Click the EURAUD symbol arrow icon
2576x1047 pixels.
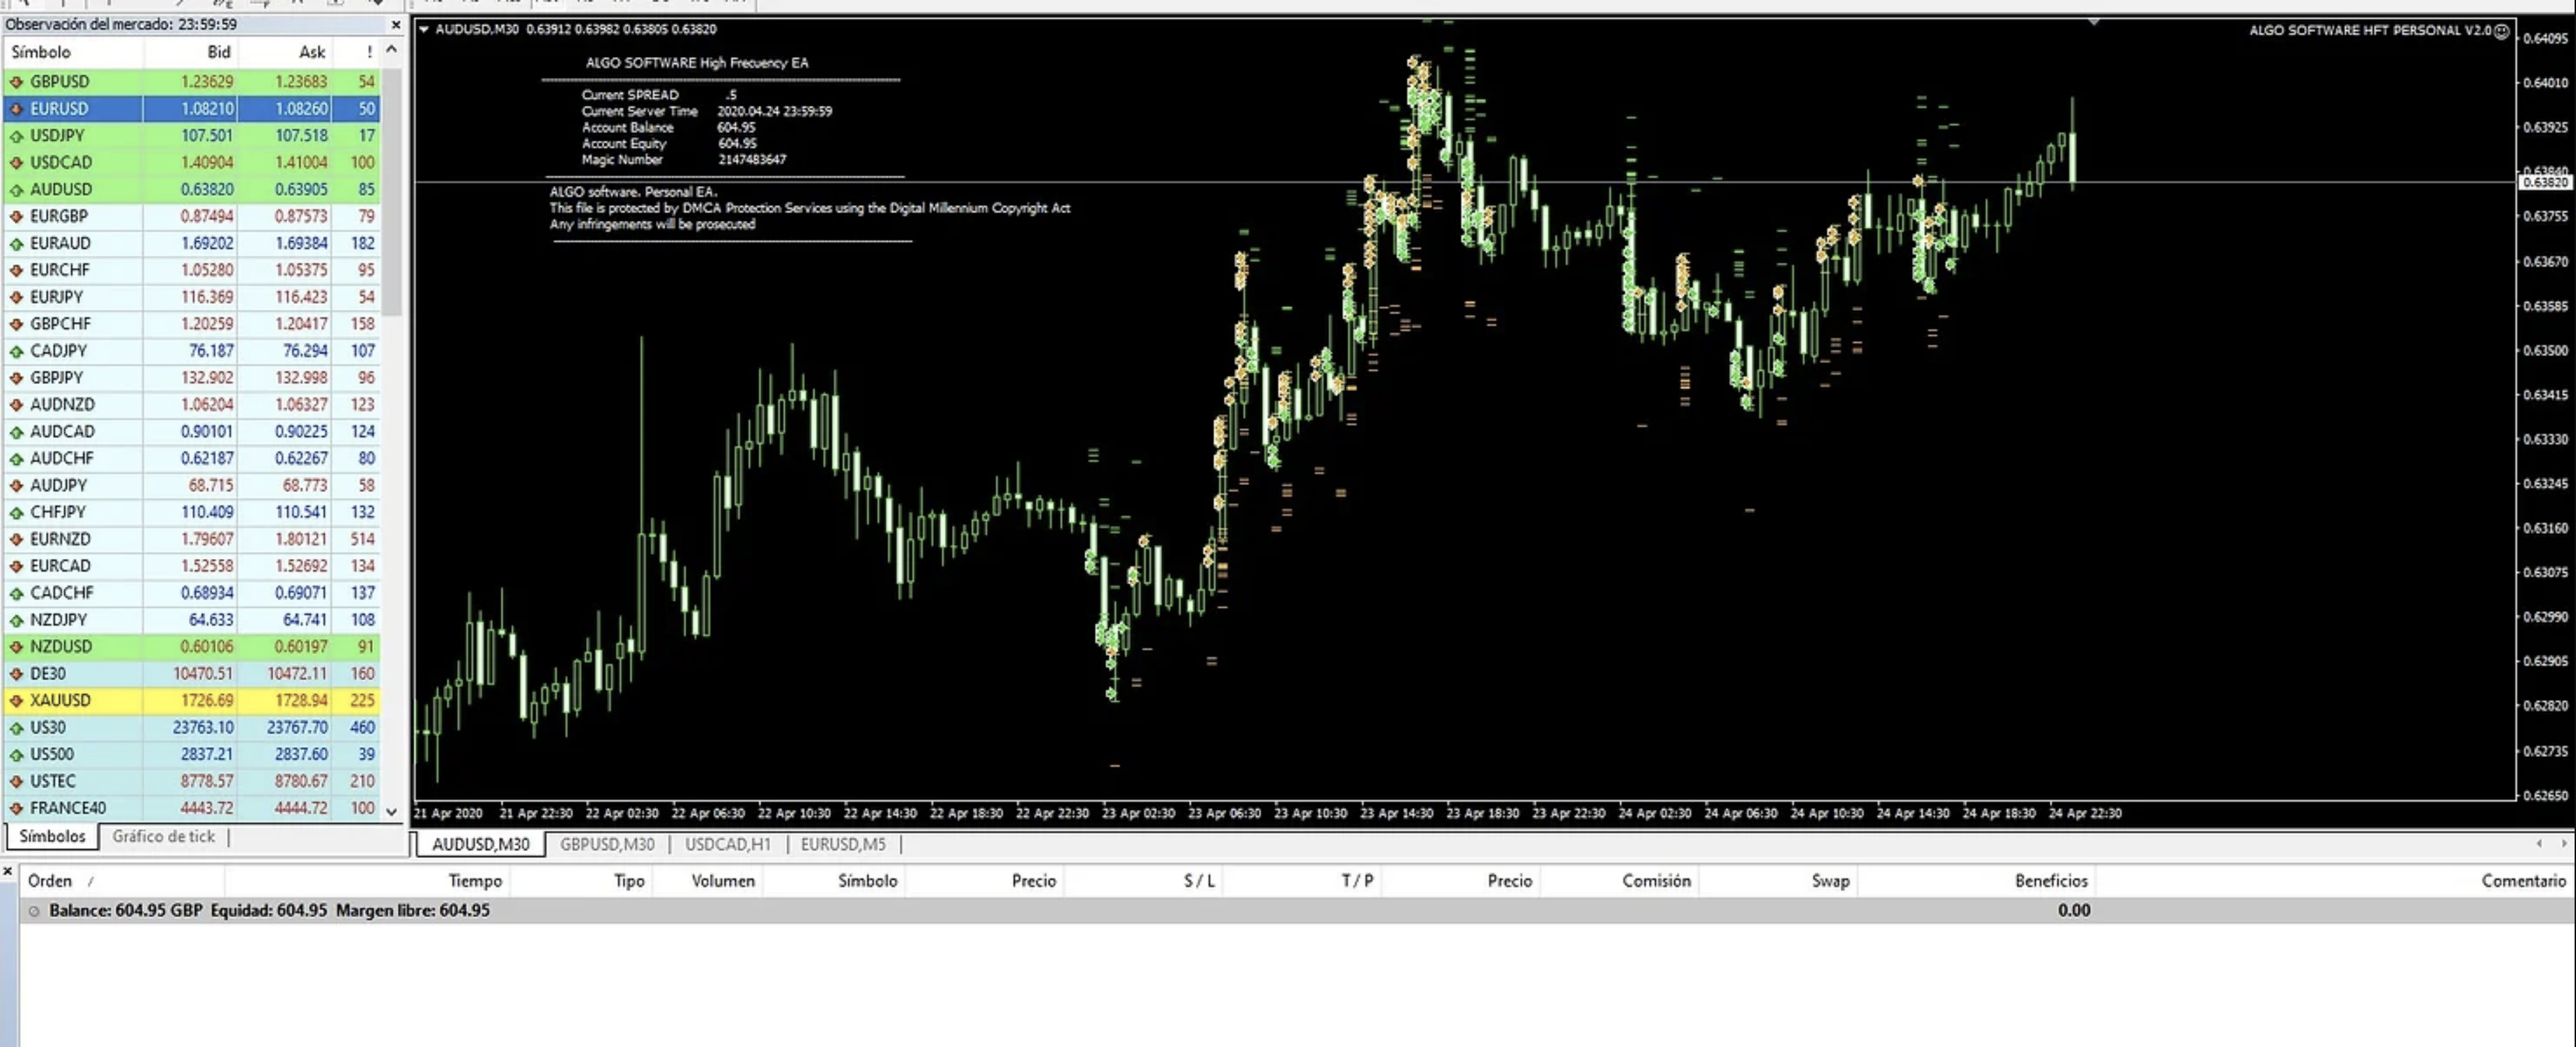[x=16, y=243]
